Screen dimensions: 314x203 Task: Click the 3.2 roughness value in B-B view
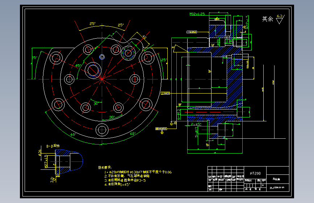(x=52, y=180)
